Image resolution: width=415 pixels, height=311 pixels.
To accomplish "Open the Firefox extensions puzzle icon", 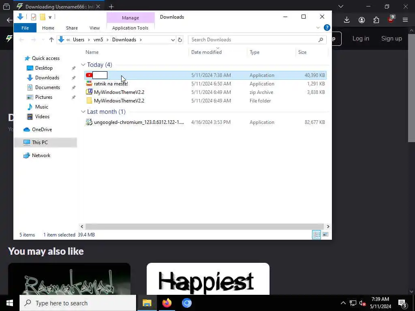I will (x=376, y=20).
